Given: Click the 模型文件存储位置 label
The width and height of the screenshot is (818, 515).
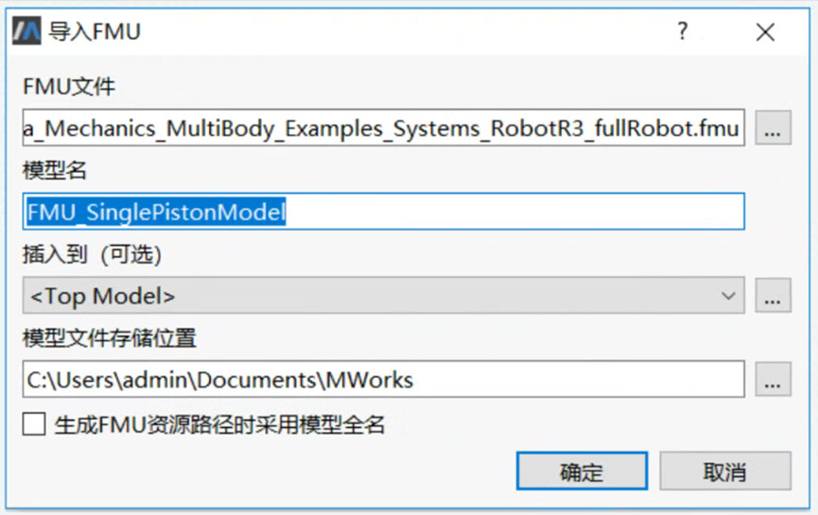Looking at the screenshot, I should [110, 337].
